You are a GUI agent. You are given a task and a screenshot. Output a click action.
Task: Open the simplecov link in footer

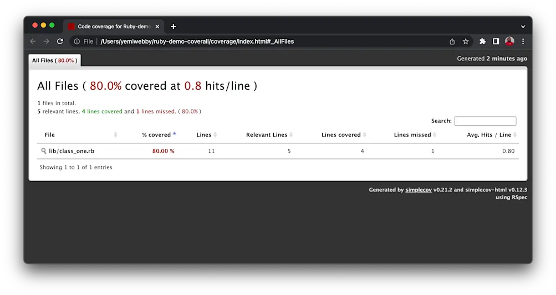419,190
